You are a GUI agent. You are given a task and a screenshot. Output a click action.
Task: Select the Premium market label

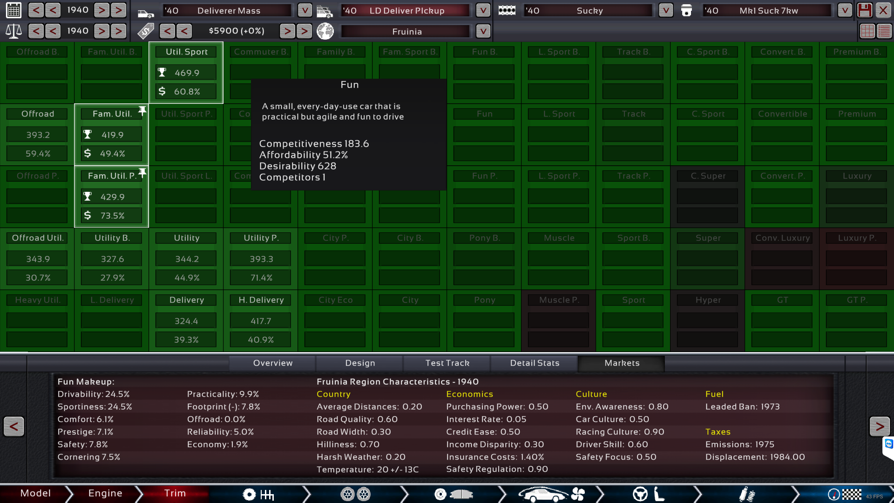[857, 114]
